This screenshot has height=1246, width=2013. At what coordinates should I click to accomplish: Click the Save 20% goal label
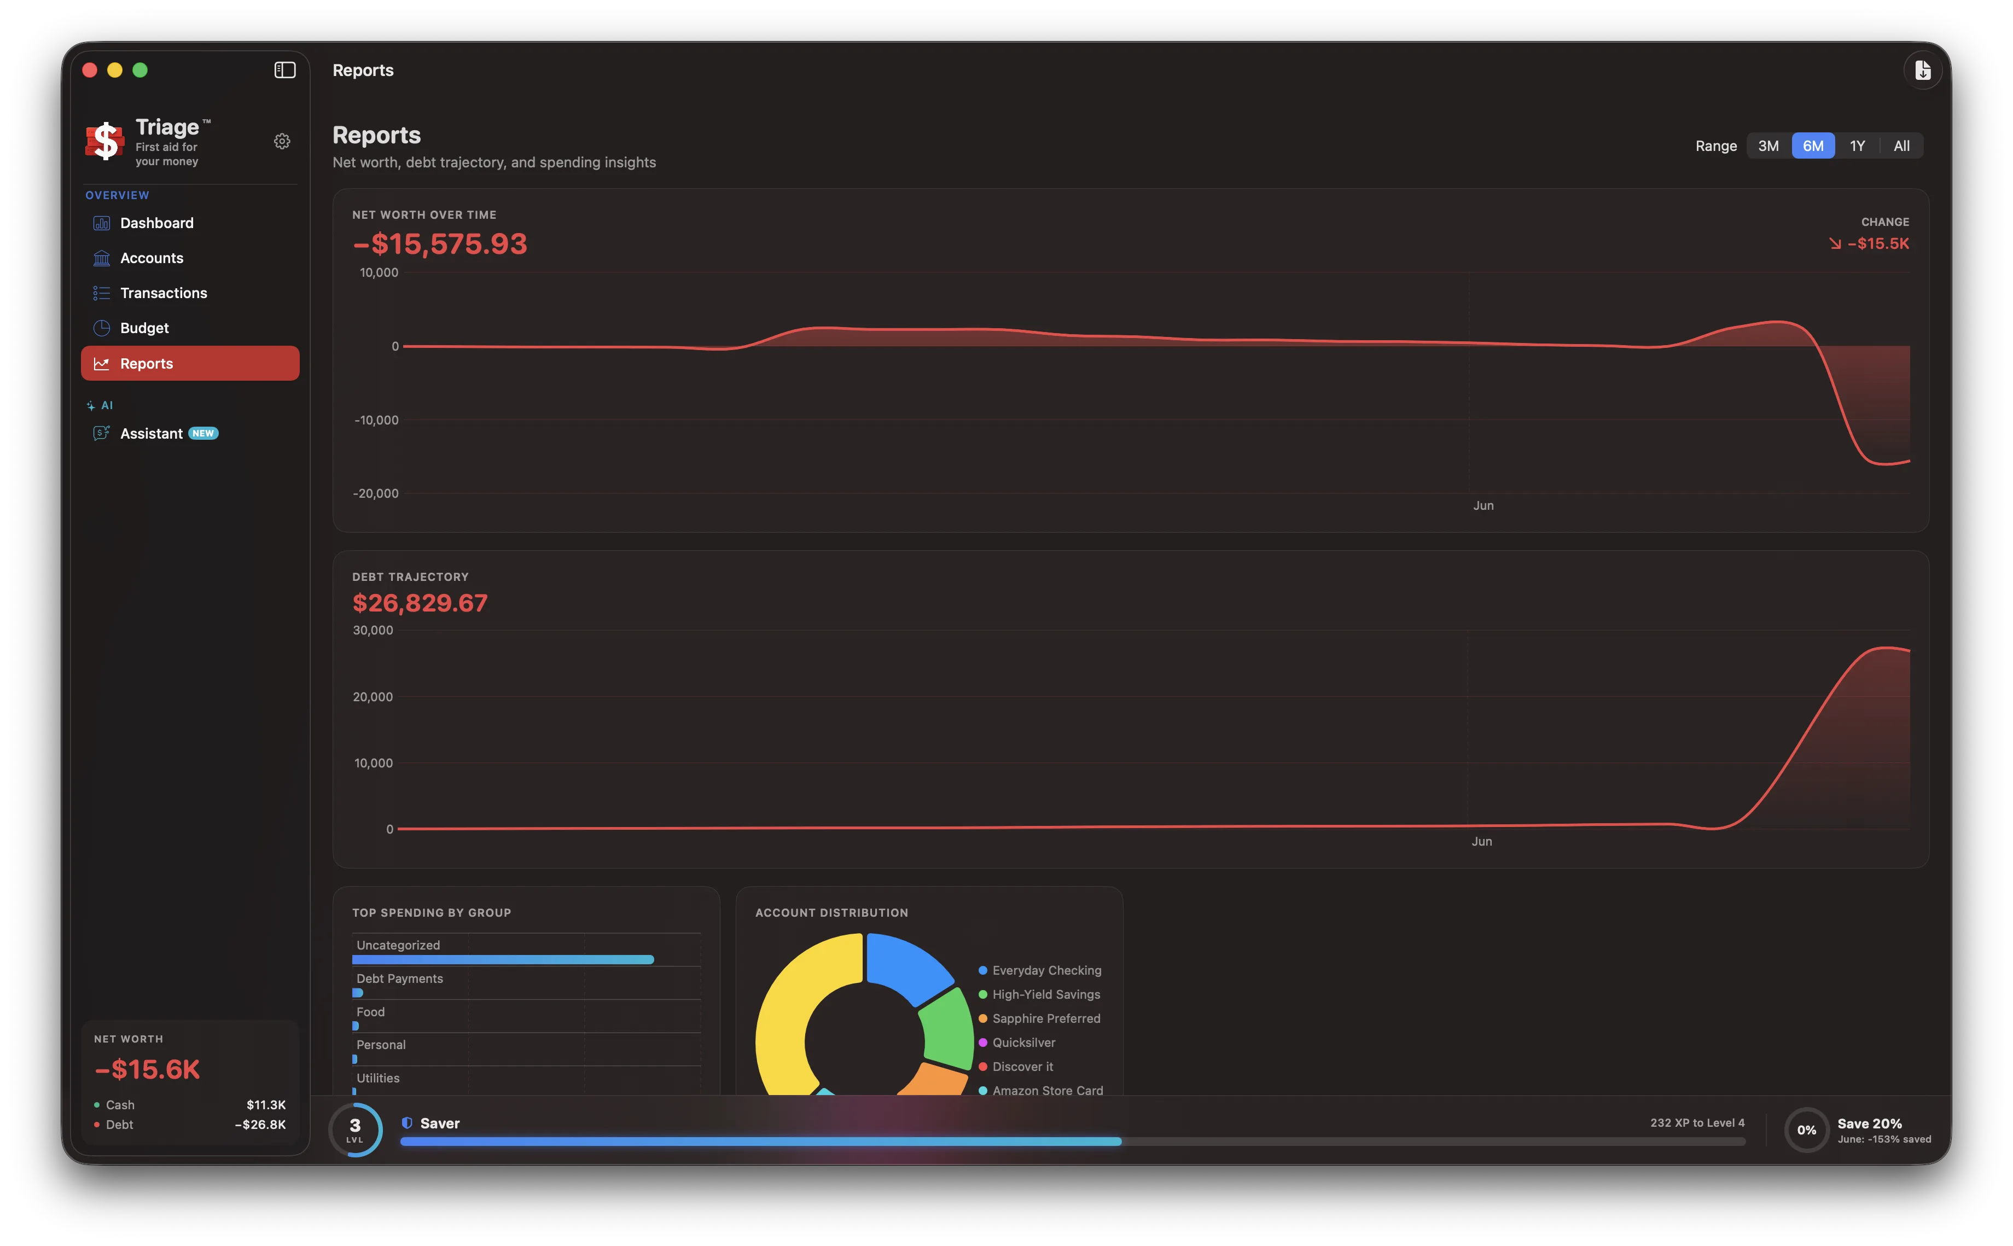1869,1123
